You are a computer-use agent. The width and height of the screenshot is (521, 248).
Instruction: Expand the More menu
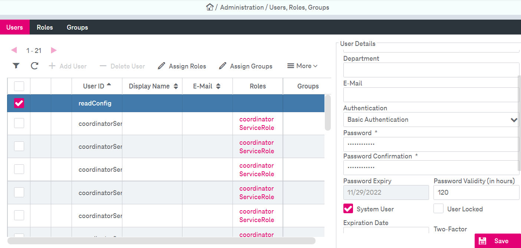pyautogui.click(x=303, y=66)
